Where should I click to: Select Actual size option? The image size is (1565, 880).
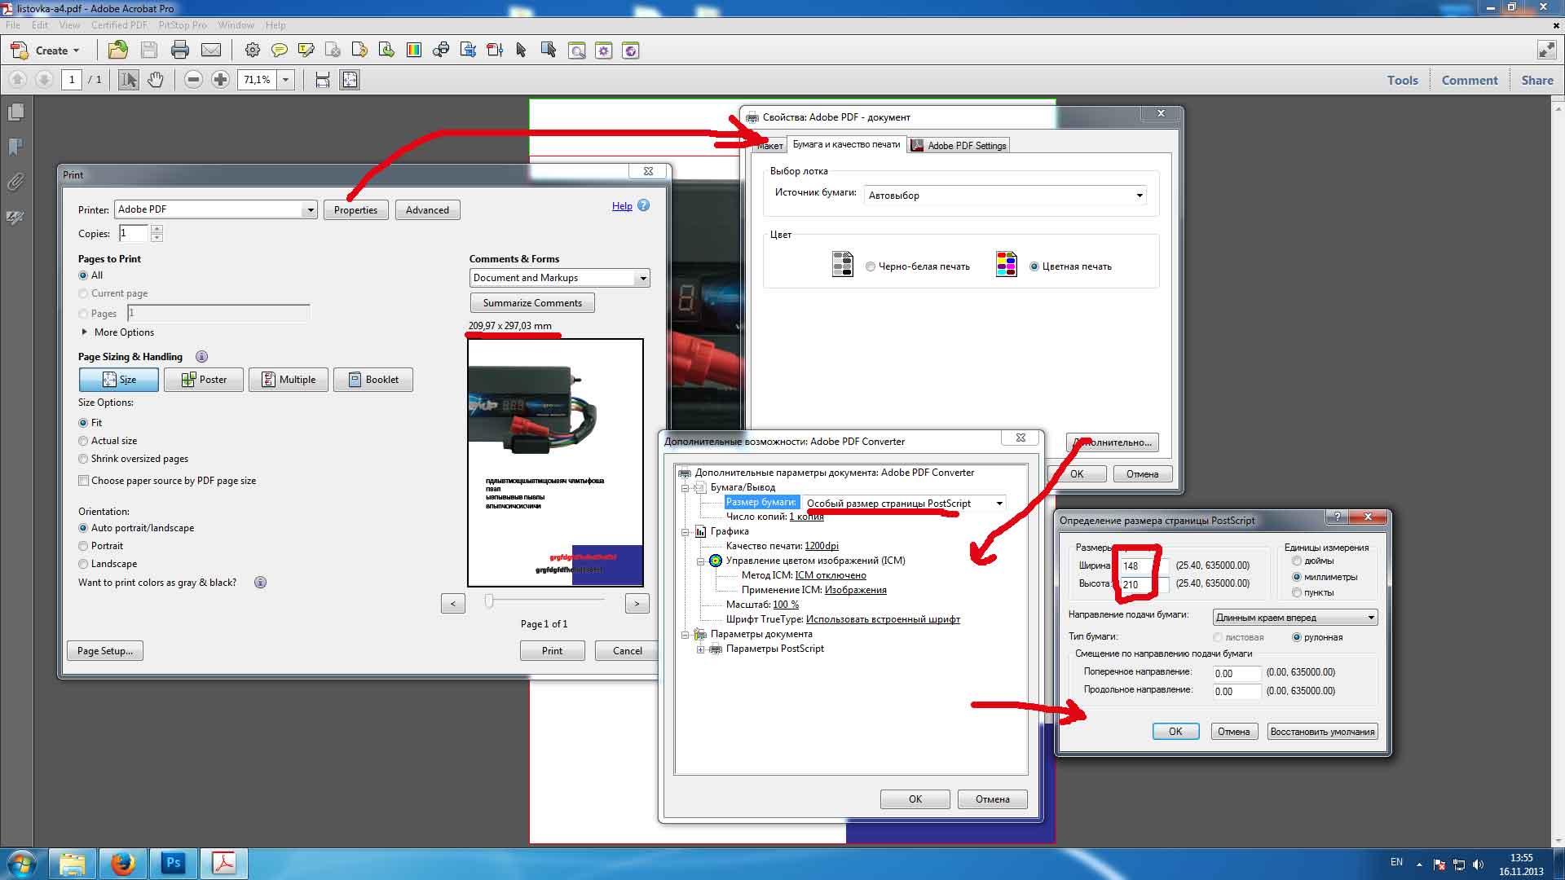[83, 441]
